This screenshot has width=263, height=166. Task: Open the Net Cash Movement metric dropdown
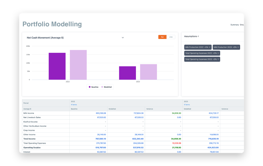[123, 38]
